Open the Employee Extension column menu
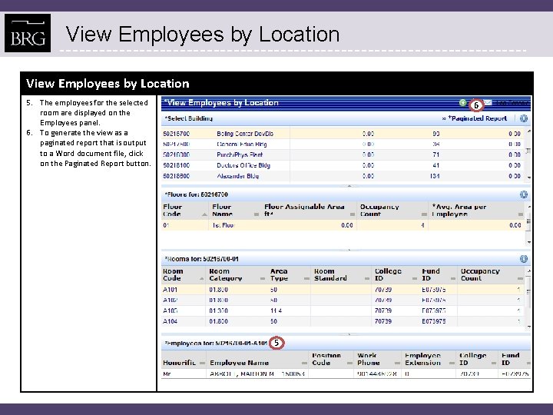 452,363
